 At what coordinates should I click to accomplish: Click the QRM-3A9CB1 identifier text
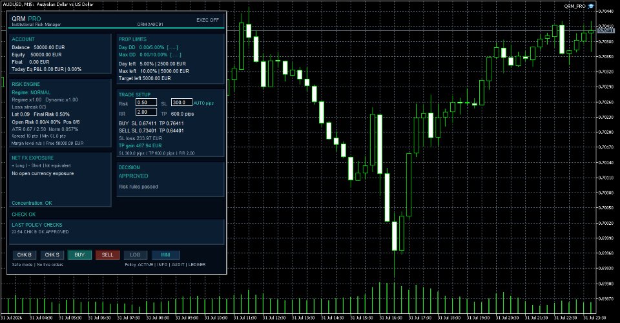coord(150,25)
